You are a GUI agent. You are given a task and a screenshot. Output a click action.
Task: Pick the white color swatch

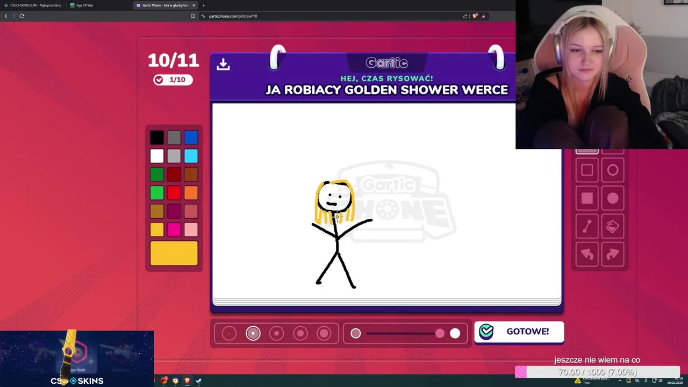click(x=157, y=156)
